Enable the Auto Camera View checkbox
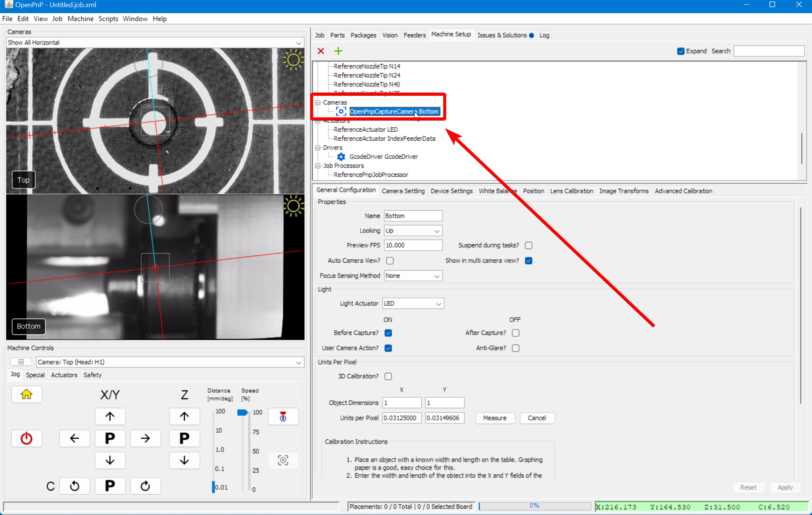 tap(390, 261)
